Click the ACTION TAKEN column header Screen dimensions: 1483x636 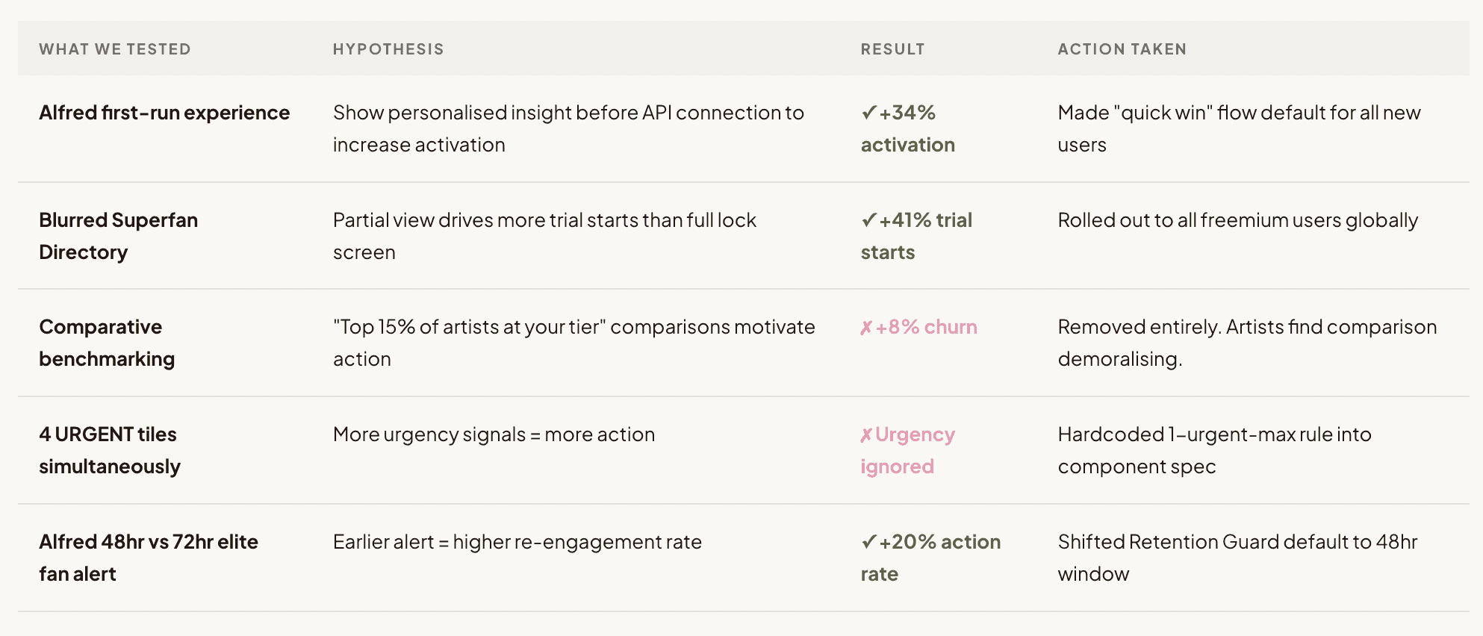(1122, 49)
